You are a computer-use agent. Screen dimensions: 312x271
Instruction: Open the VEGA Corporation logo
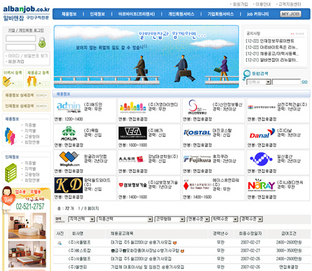pyautogui.click(x=133, y=133)
